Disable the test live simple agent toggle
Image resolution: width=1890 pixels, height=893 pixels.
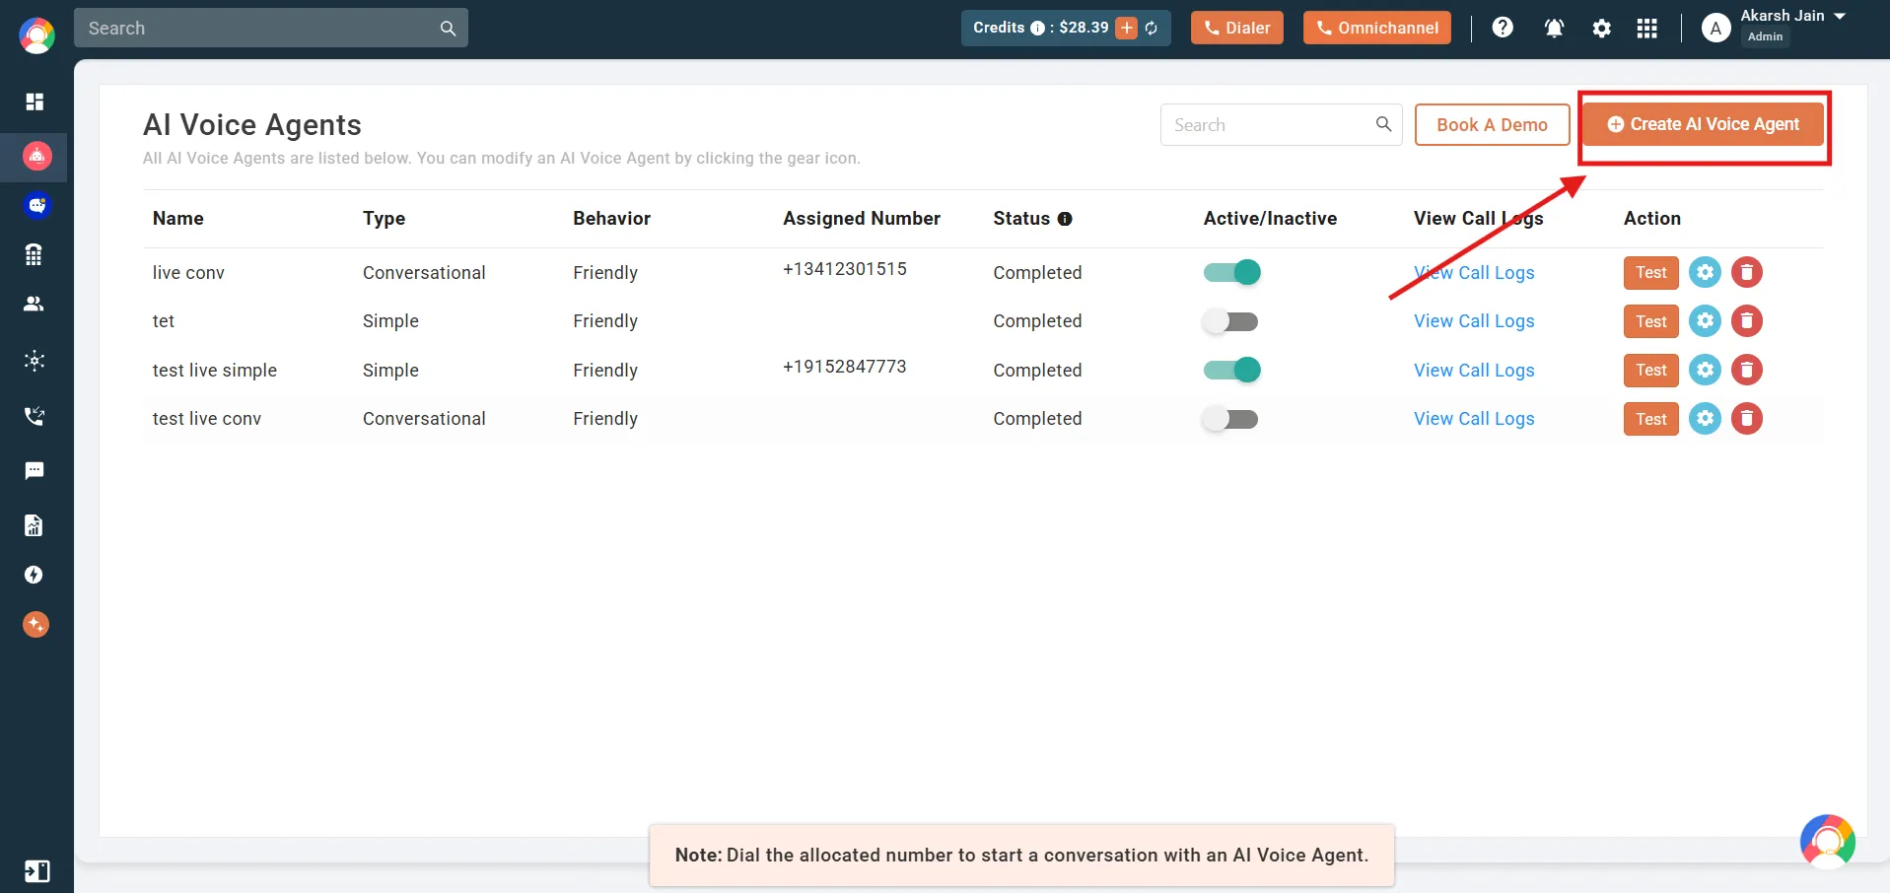[1231, 370]
